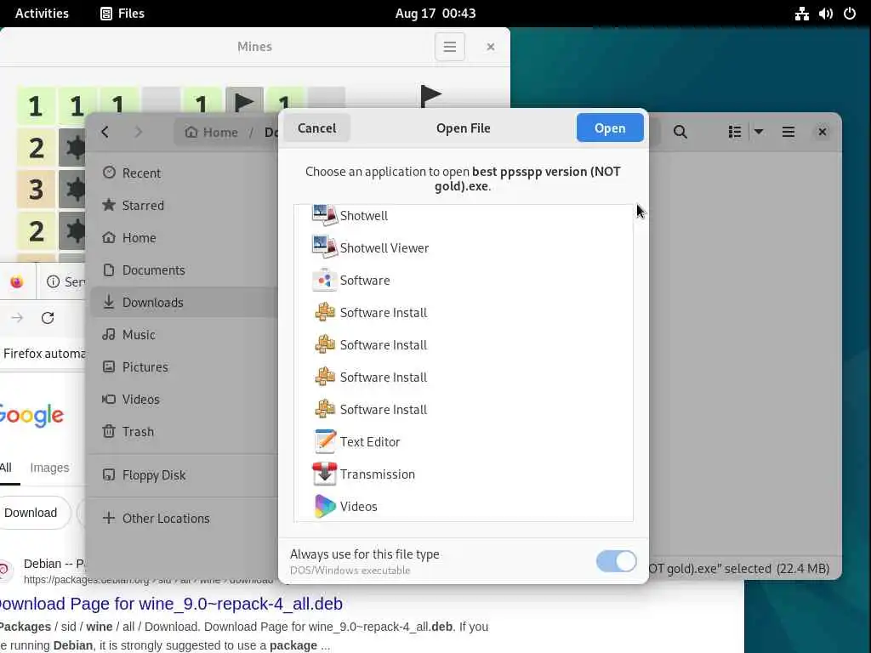Expand the Files view options dropdown arrow
Image resolution: width=871 pixels, height=653 pixels.
[758, 132]
